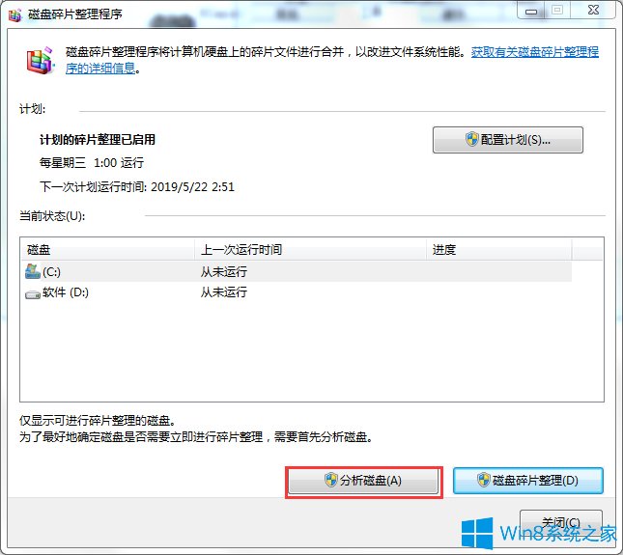Select the (C:) disk row
This screenshot has width=623, height=555.
coord(297,271)
